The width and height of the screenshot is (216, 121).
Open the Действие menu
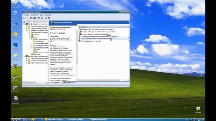(34, 15)
